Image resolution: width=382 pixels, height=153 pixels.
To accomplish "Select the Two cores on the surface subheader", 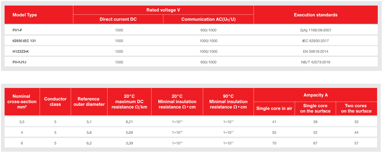I will (x=356, y=108).
